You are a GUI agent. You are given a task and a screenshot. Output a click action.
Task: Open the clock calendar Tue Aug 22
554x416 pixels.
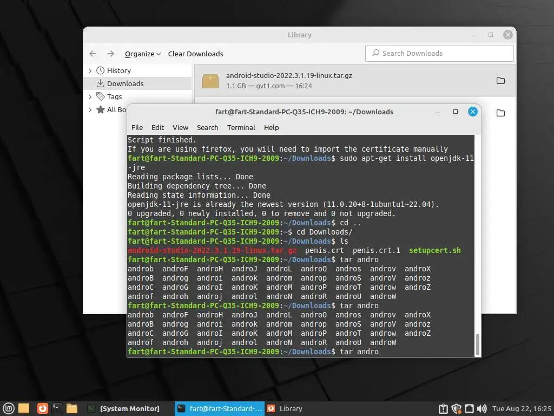(x=522, y=409)
